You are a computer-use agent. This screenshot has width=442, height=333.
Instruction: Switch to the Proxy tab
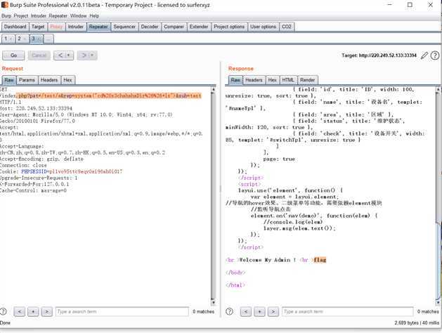56,27
